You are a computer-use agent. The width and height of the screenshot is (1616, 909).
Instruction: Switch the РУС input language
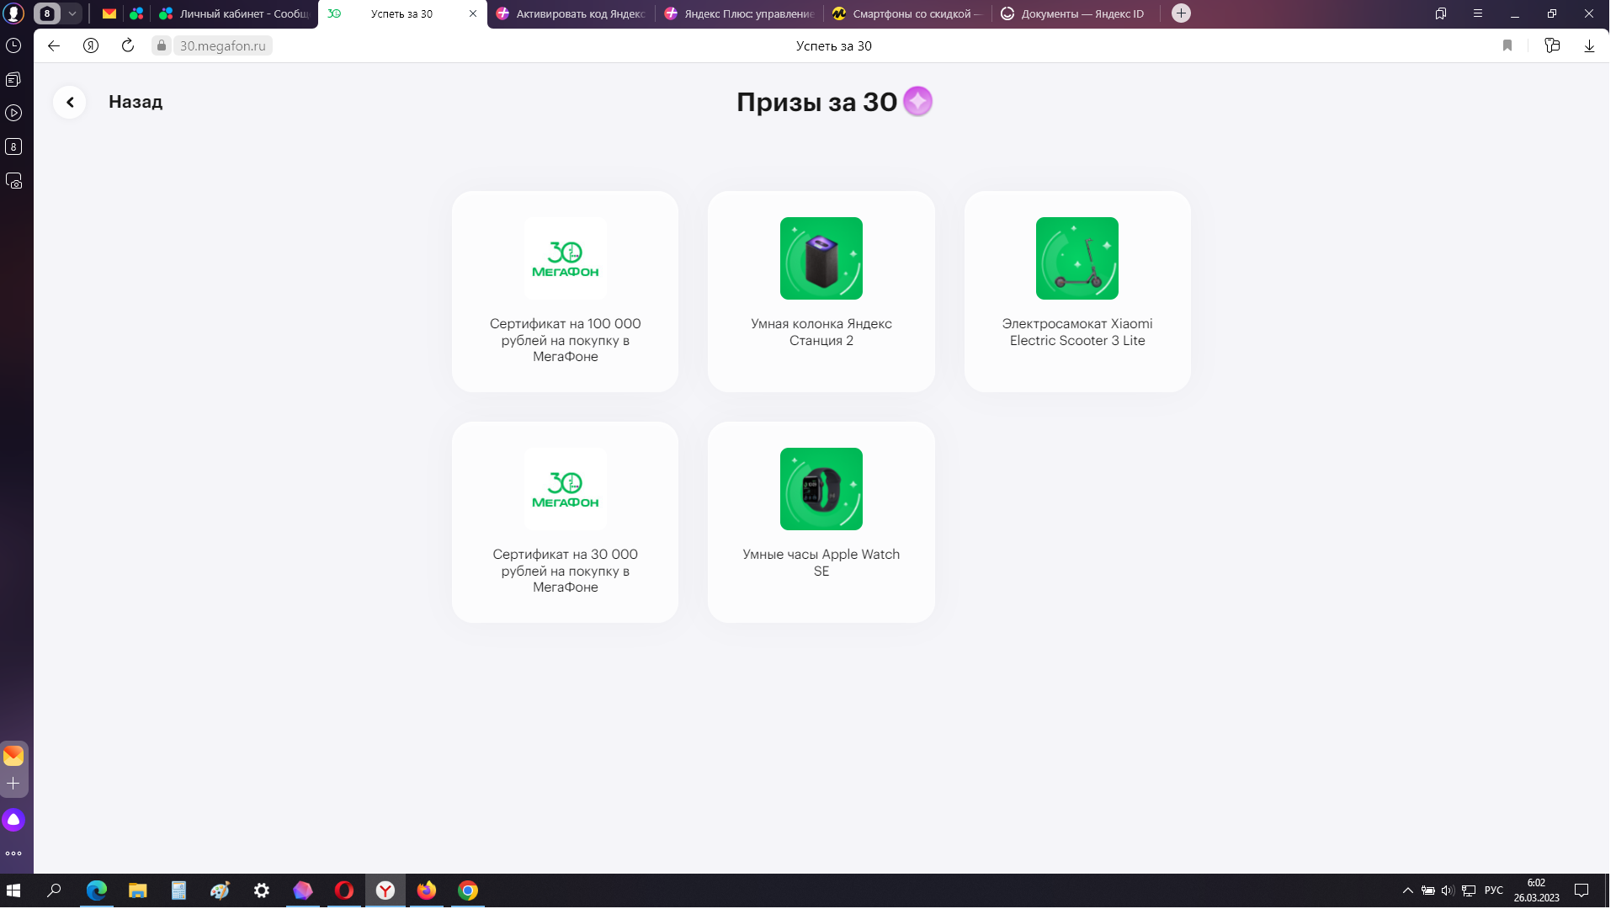[1494, 890]
